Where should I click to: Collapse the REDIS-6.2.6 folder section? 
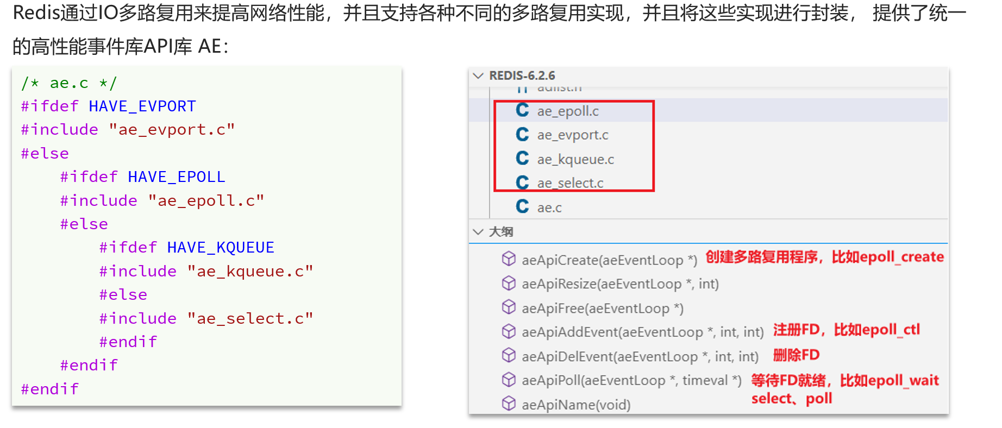(478, 75)
